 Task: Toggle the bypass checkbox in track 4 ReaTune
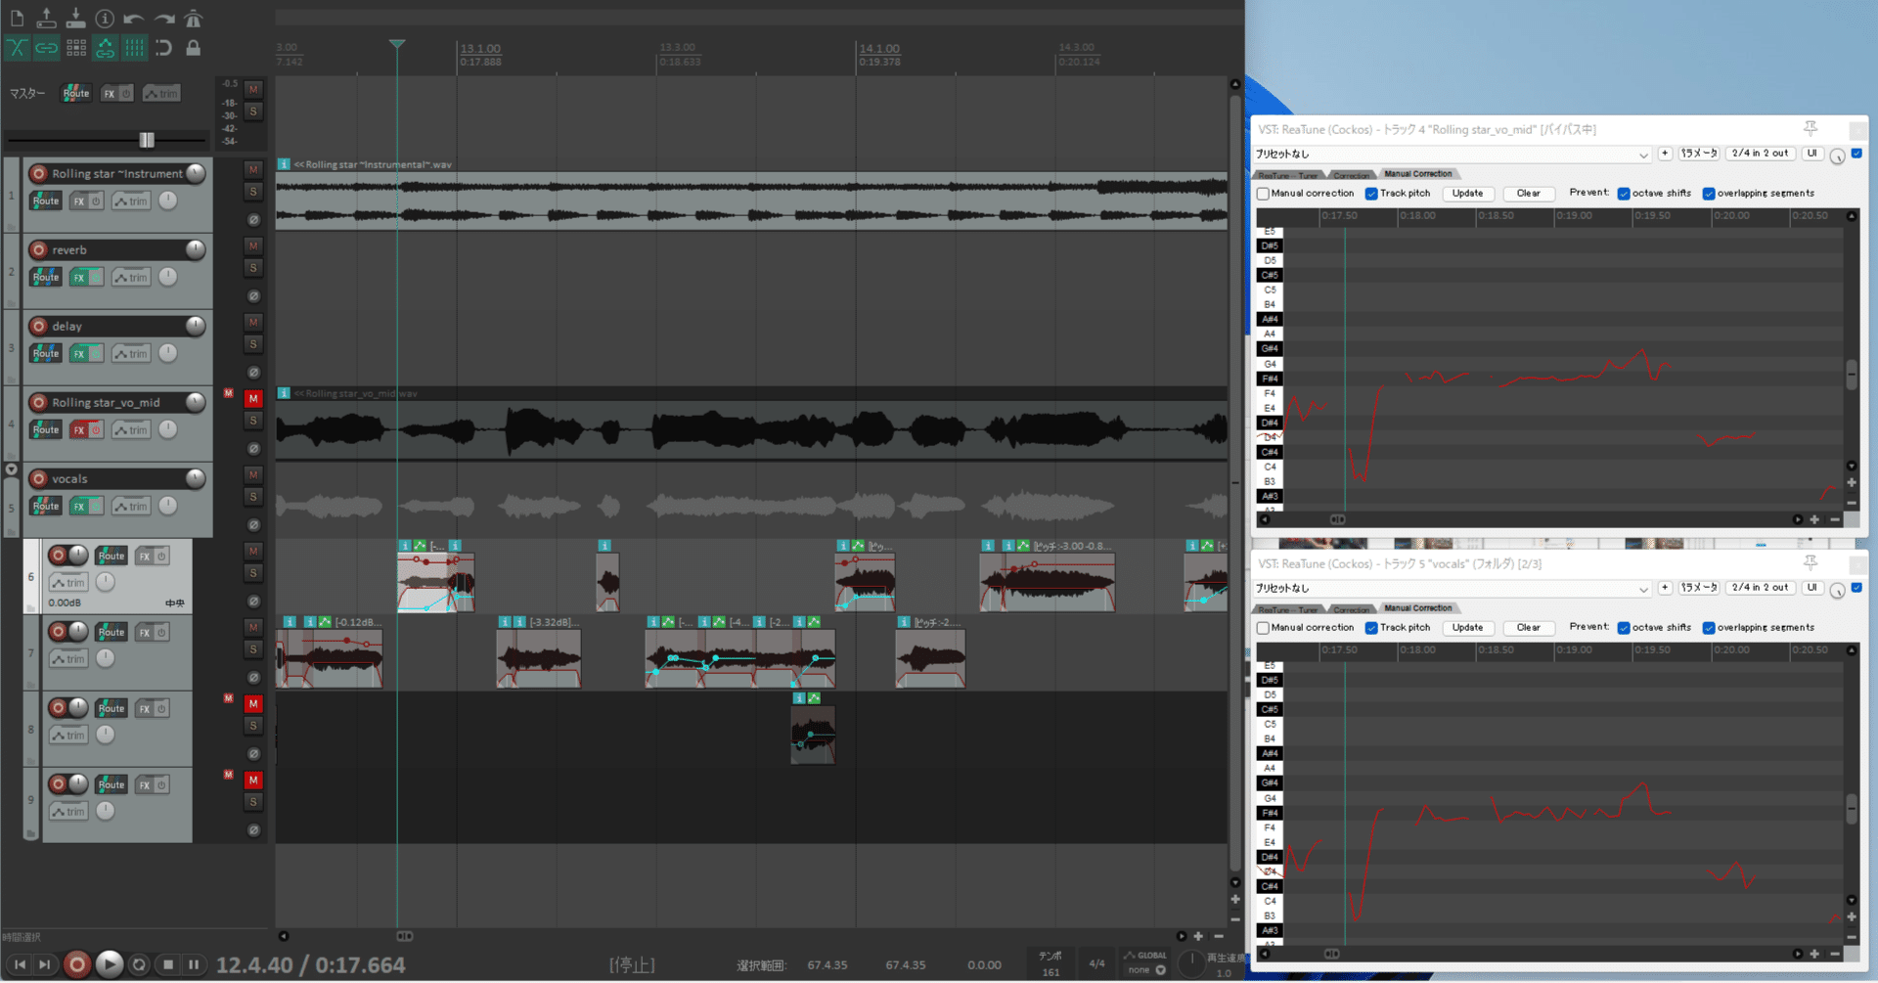point(1856,154)
